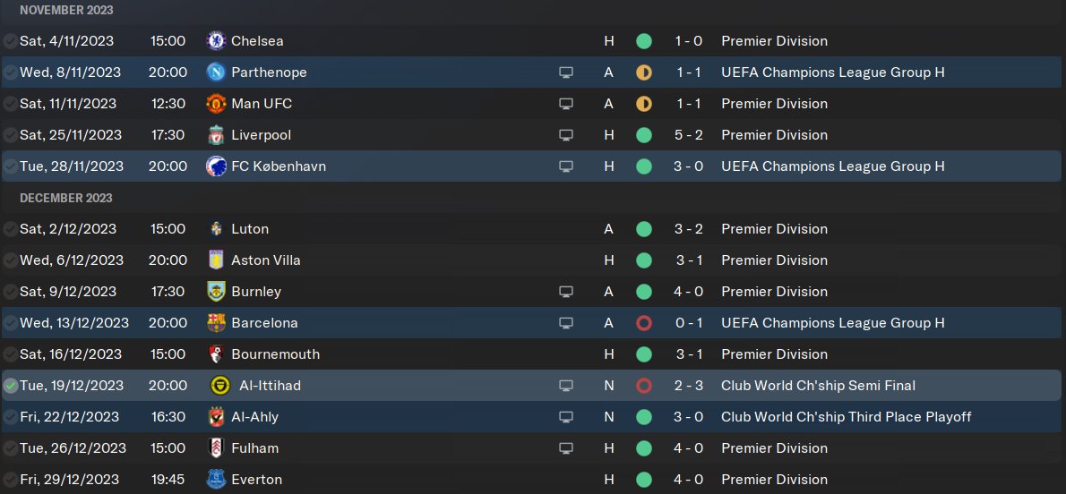1066x494 pixels.
Task: Toggle the checkmark beside the Fulham fixture
Action: [10, 448]
